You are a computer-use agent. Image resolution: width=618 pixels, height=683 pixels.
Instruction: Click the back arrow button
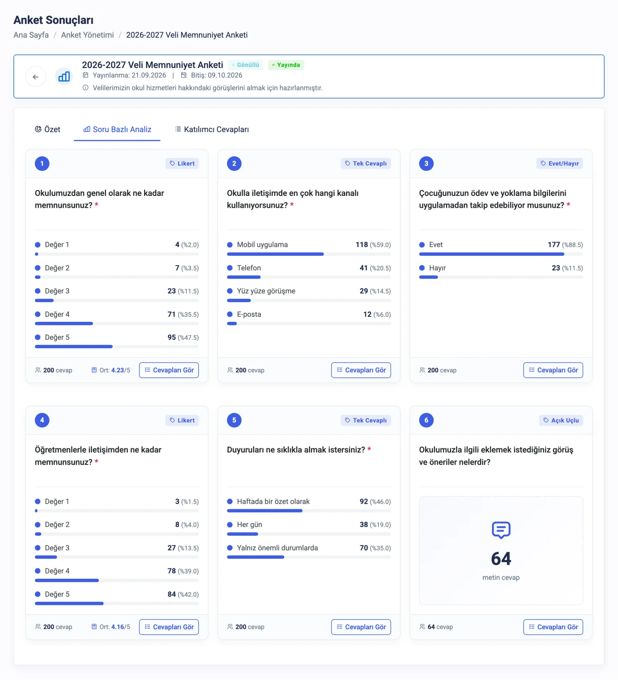click(36, 76)
